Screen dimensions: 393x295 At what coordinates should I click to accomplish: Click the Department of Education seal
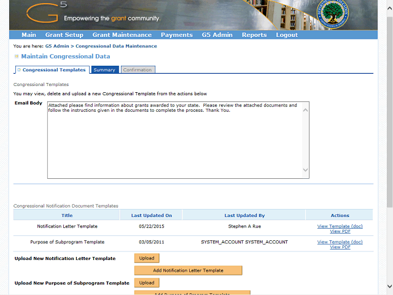click(332, 14)
